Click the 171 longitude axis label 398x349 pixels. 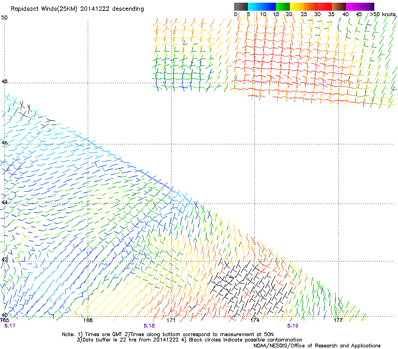click(171, 320)
